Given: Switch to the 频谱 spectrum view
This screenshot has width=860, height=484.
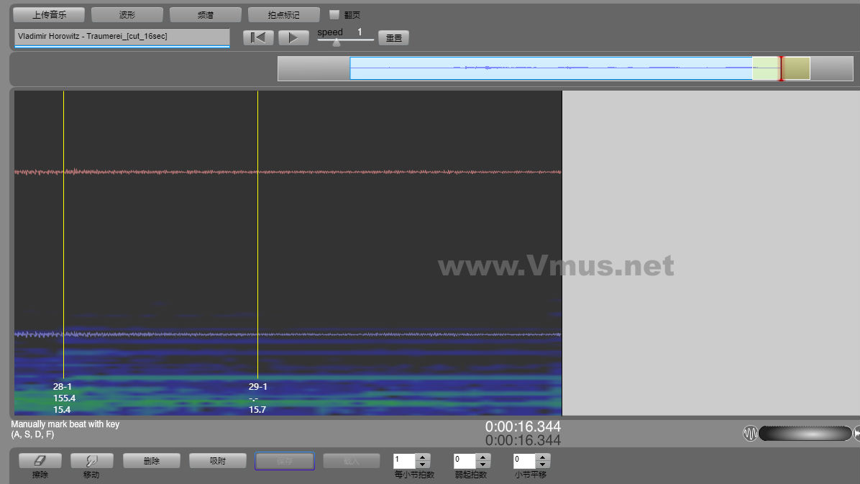Looking at the screenshot, I should coord(205,14).
